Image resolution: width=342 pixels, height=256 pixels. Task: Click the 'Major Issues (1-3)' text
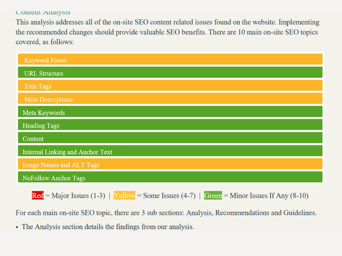click(78, 196)
